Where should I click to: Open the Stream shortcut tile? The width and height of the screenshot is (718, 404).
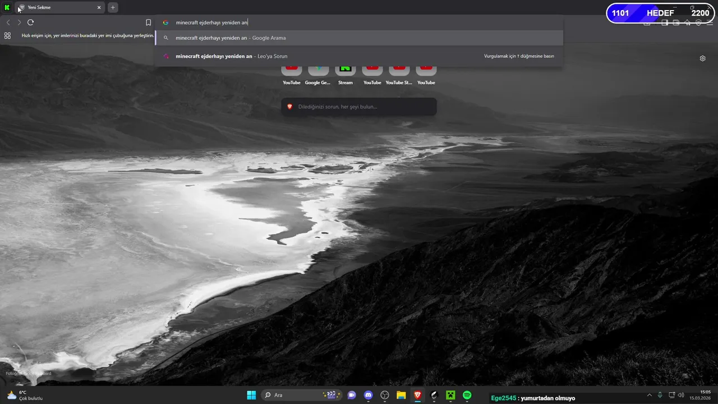tap(346, 75)
